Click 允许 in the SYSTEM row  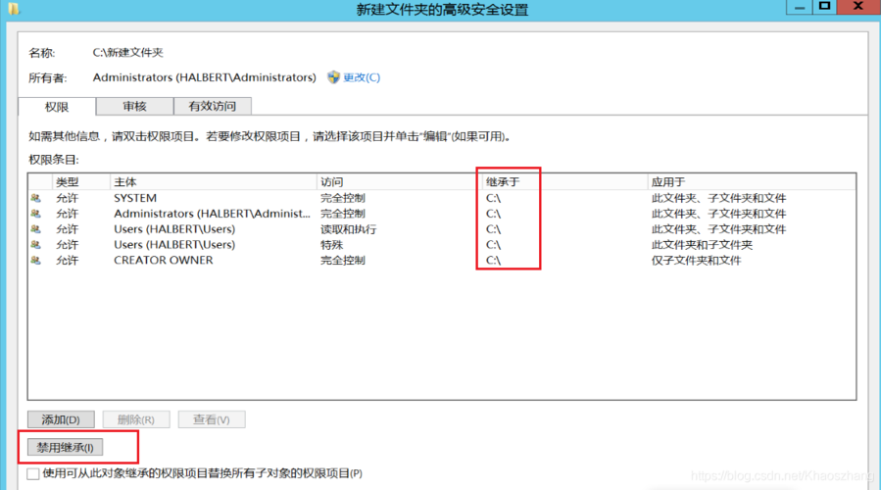67,198
